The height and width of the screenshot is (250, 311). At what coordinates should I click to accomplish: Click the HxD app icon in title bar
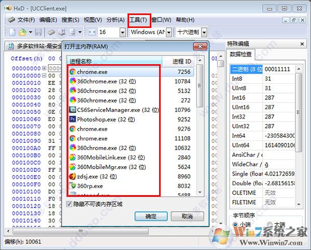[8, 8]
